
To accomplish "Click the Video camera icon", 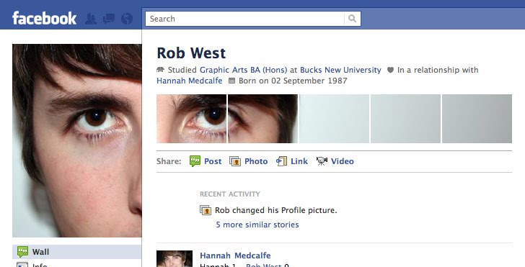I will point(322,161).
